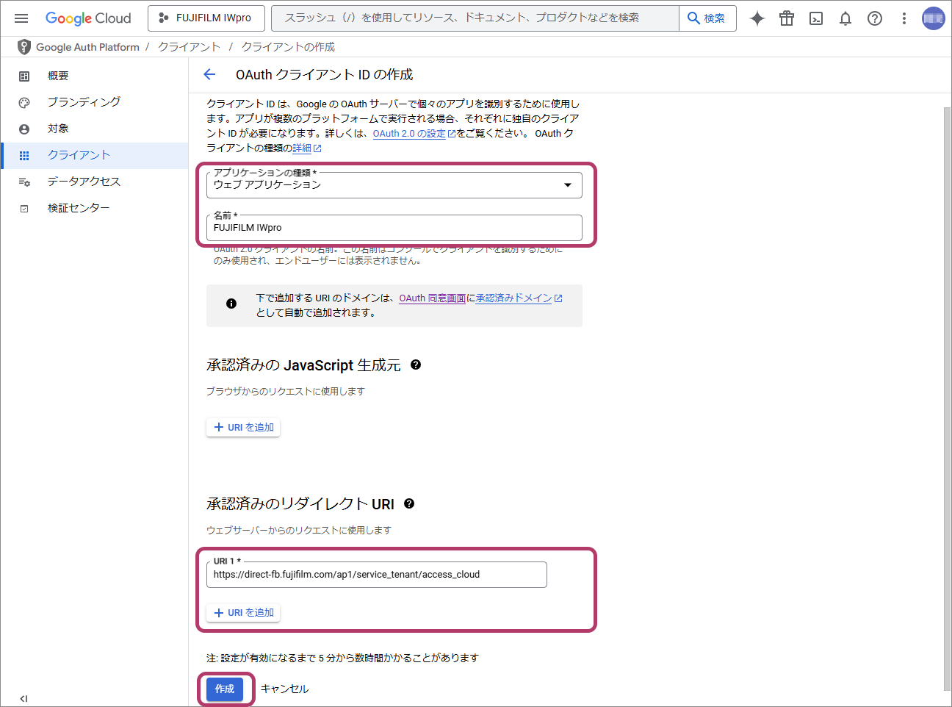
Task: Open the notifications bell
Action: [845, 18]
